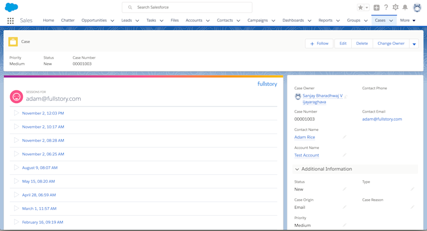Screen dimensions: 427x231
Task: Open the fullstory link
Action: coord(267,84)
